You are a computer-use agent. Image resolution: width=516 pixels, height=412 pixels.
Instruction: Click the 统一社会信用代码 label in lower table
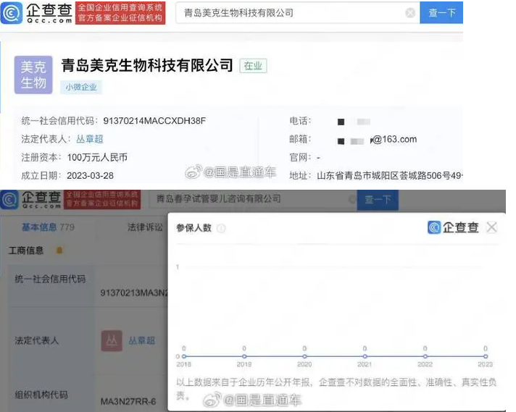pyautogui.click(x=50, y=279)
